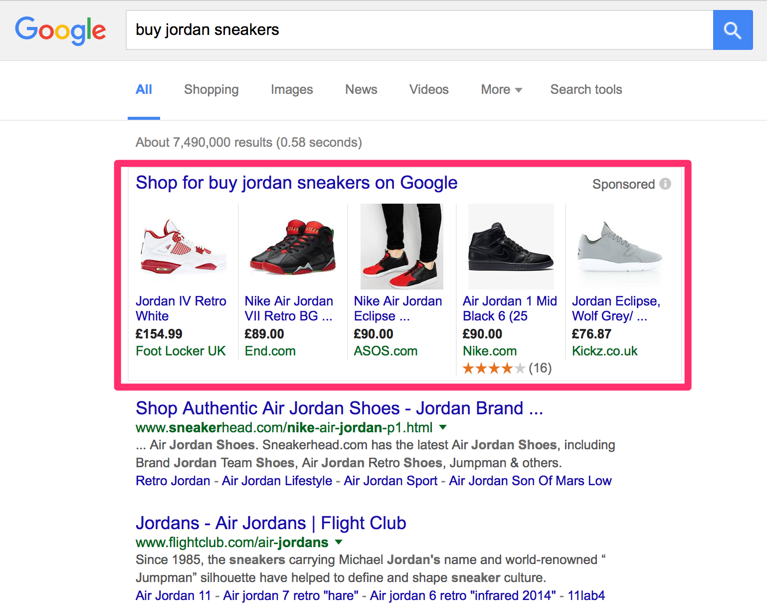The height and width of the screenshot is (613, 767).
Task: Click the www.sneakerhead.com URL text
Action: point(284,428)
